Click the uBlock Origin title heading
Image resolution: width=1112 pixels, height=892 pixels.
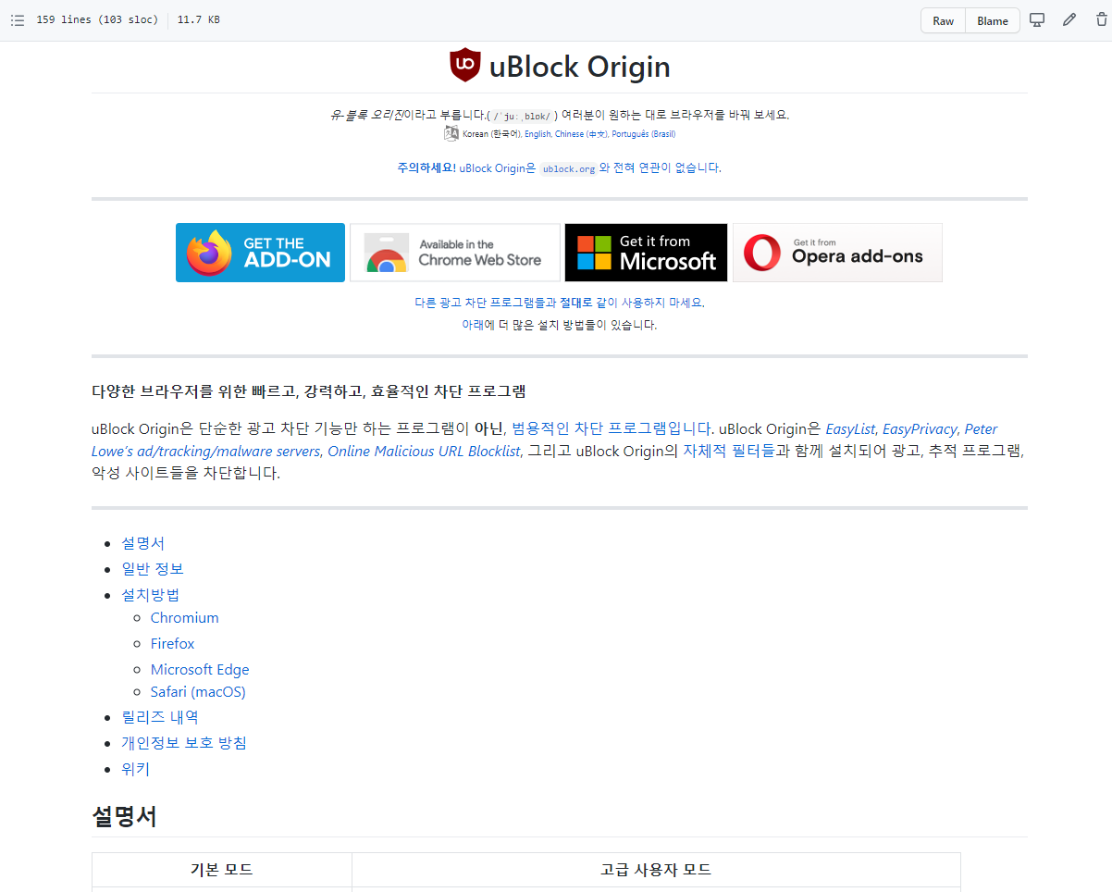[580, 67]
